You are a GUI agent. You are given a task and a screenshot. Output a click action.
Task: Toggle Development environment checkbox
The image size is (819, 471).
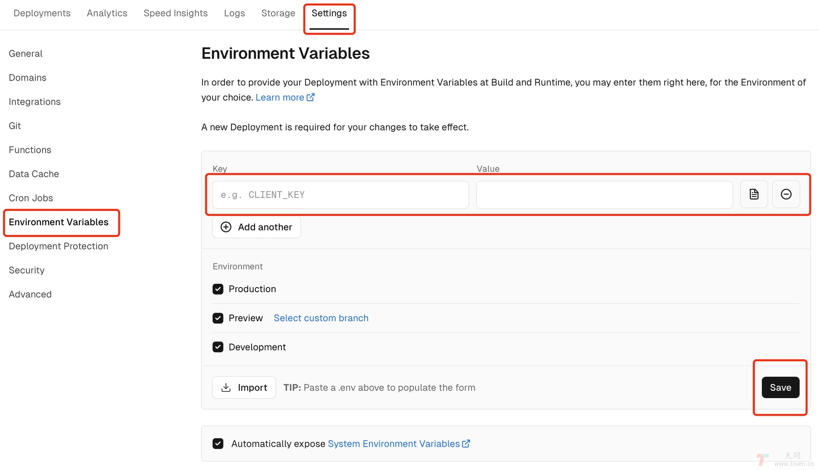[217, 347]
